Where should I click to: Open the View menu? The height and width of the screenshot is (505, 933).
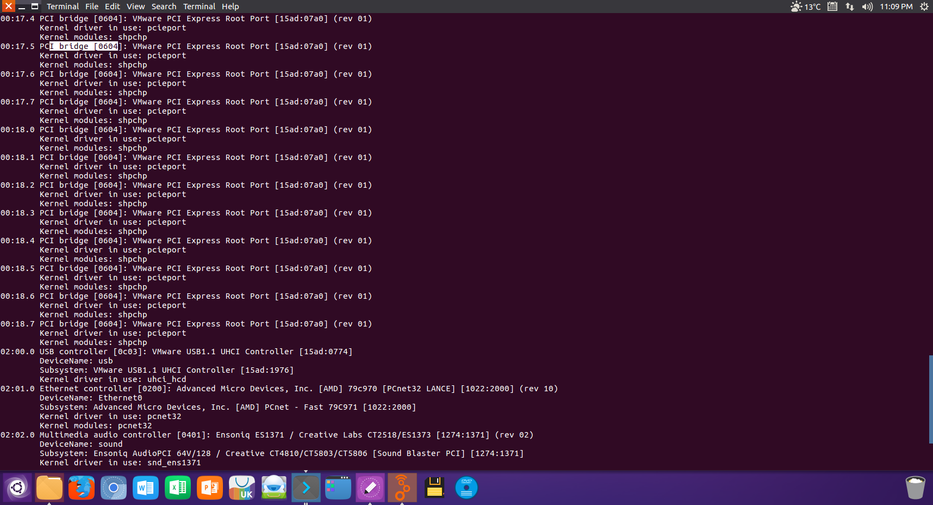(136, 7)
